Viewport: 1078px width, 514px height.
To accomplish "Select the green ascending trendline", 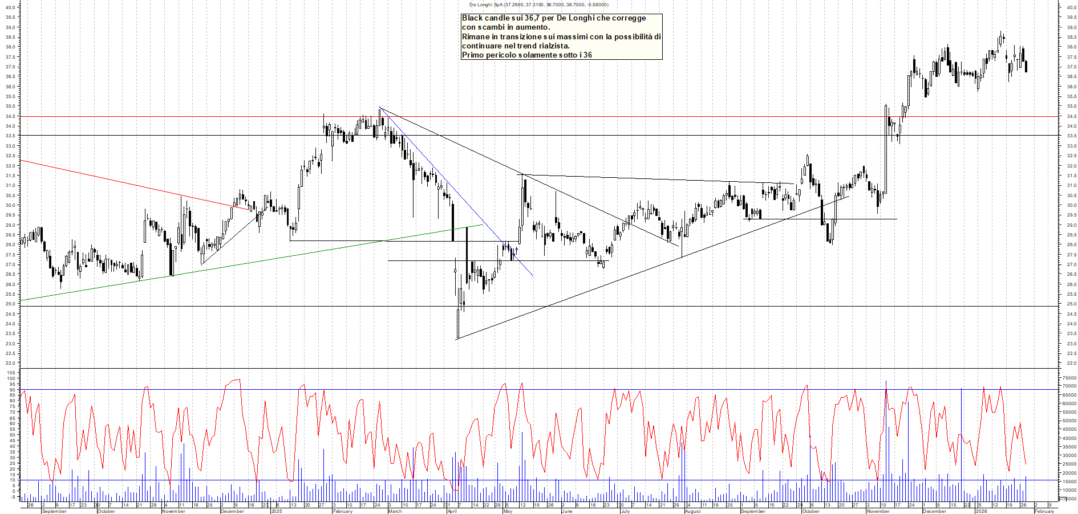I will (x=228, y=266).
